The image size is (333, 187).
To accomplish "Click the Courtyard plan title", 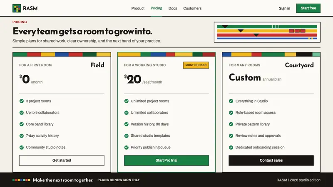I will point(299,65).
